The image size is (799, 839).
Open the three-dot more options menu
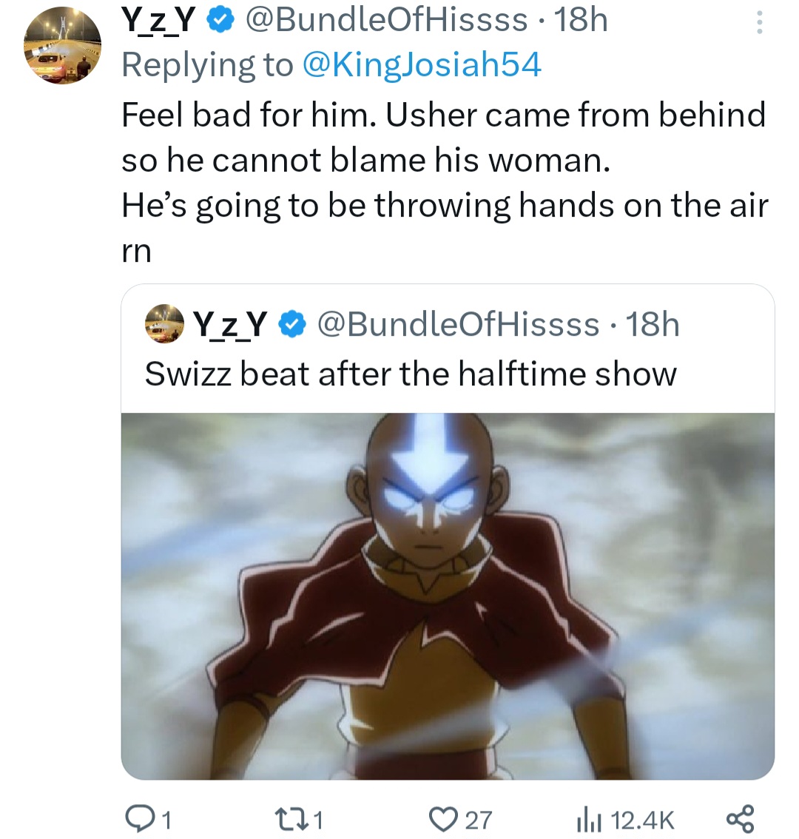(758, 23)
